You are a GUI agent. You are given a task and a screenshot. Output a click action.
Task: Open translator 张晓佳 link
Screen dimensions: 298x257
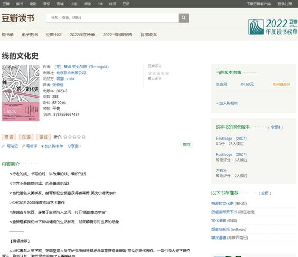pos(58,85)
